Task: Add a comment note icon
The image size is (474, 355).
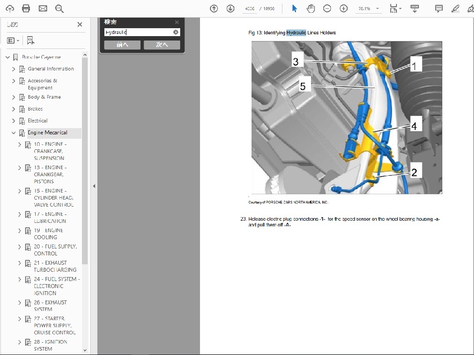Action: 439,8
